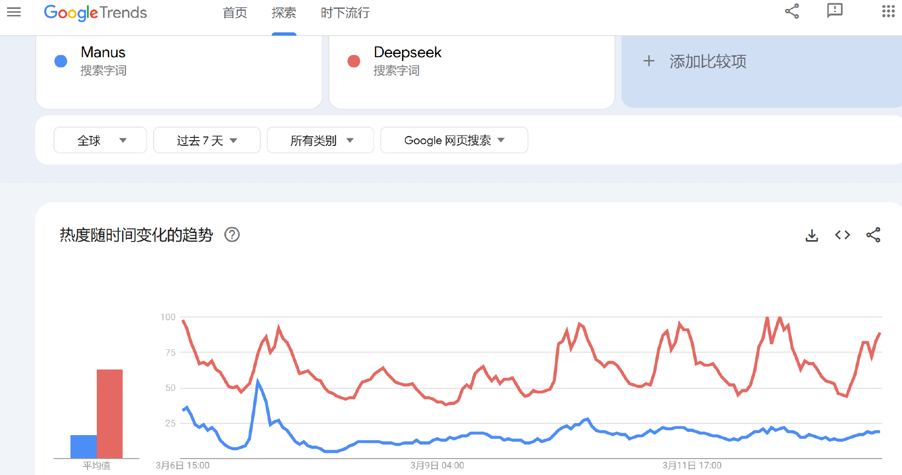The height and width of the screenshot is (475, 902).
Task: Open the hamburger main menu
Action: [14, 12]
